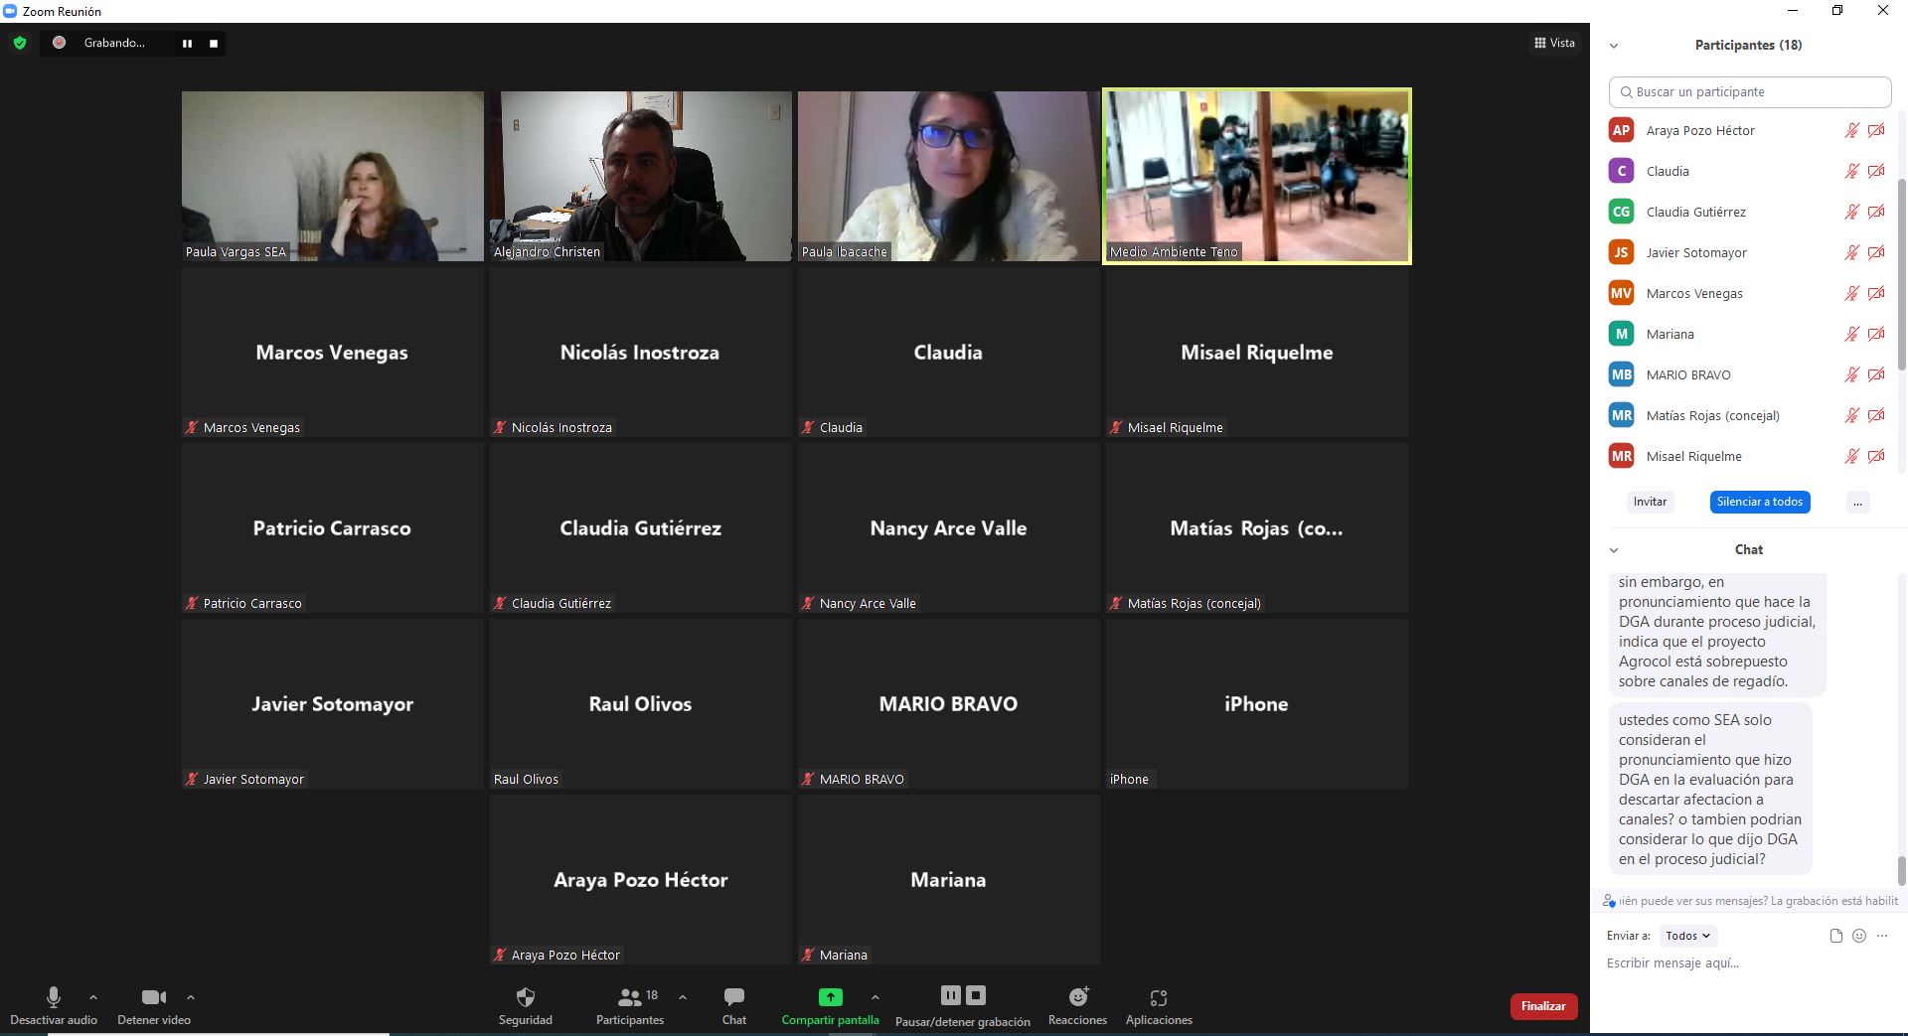This screenshot has width=1908, height=1036.
Task: Stop recording with top stop icon
Action: point(213,44)
